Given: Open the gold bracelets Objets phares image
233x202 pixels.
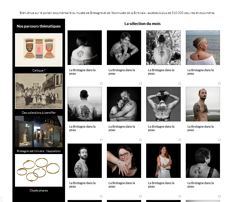Looking at the screenshot, I should pyautogui.click(x=39, y=170).
